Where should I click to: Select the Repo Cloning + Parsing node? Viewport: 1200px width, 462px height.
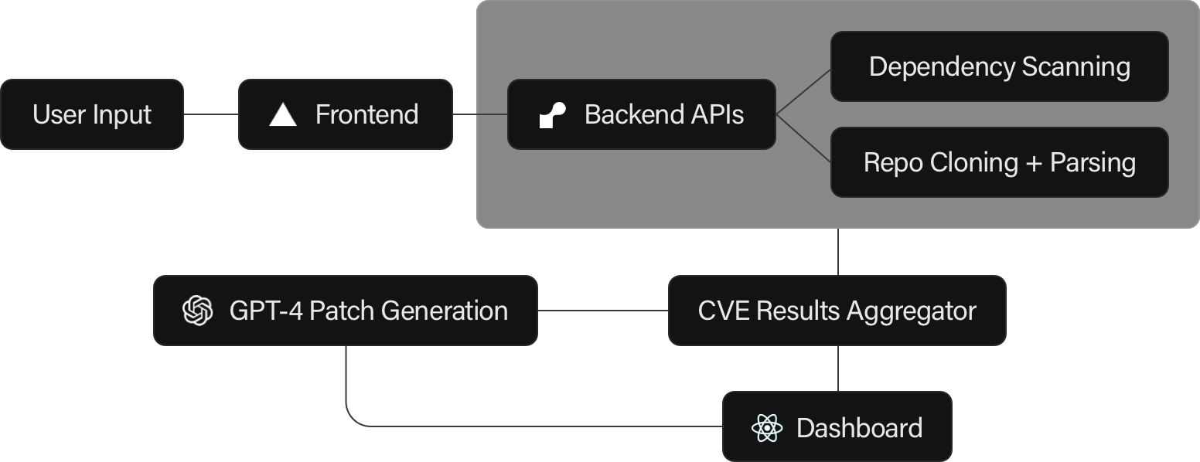tap(999, 162)
